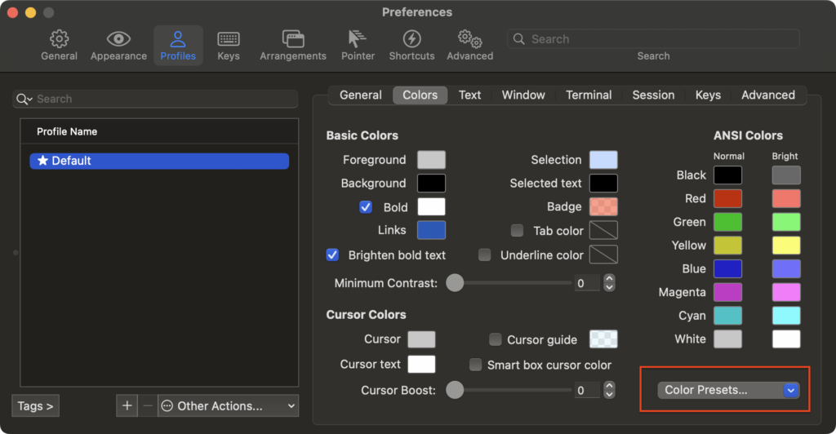Click the profile search magnifier icon
This screenshot has width=836, height=434.
[24, 99]
